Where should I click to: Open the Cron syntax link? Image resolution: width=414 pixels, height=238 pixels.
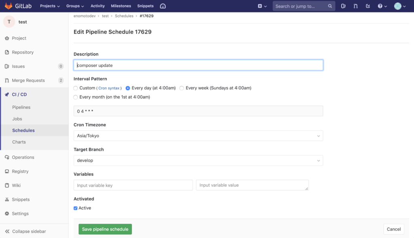(x=109, y=88)
